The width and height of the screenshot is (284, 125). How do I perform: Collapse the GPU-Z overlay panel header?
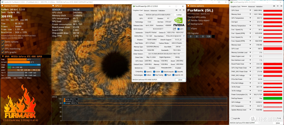[x=53, y=6]
